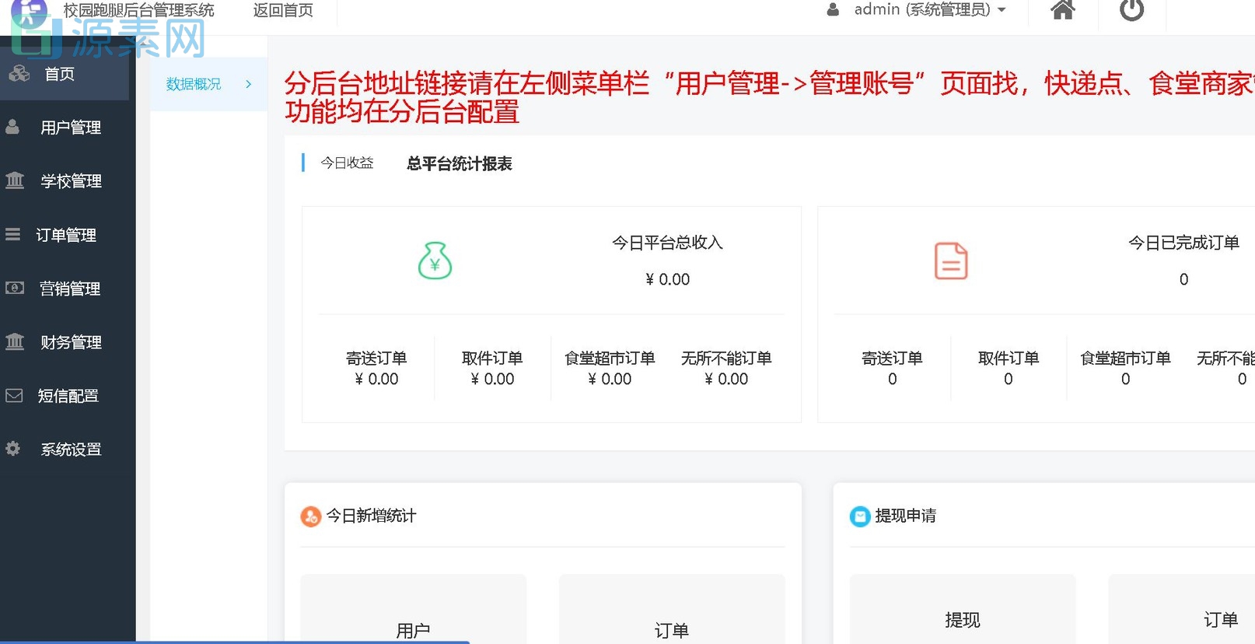Click the 系统设置 gear icon
This screenshot has width=1255, height=644.
(x=12, y=448)
